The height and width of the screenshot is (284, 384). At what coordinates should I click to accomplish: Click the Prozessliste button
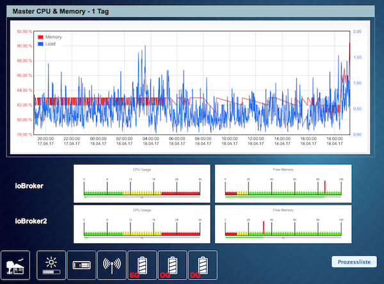point(354,262)
